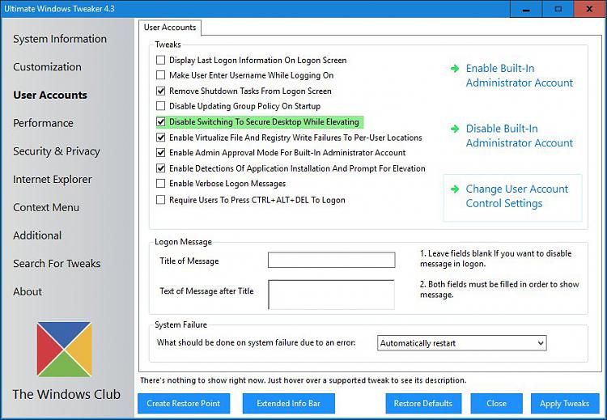Image resolution: width=607 pixels, height=420 pixels.
Task: Open System Information section
Action: pyautogui.click(x=60, y=39)
